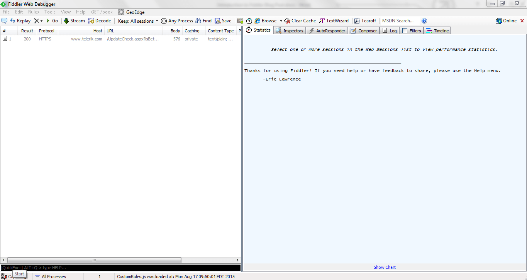
Task: Click the camera screenshot icon
Action: tap(240, 21)
